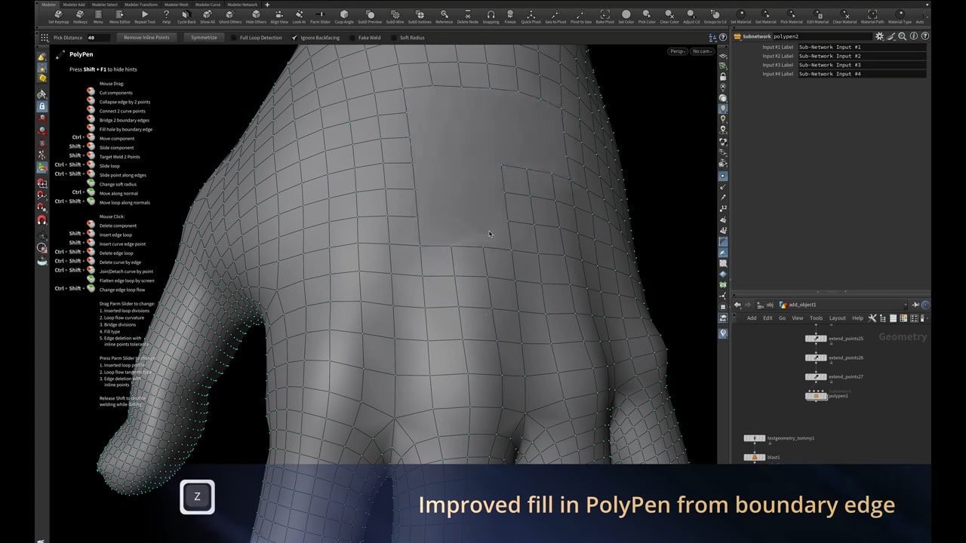Open the No cam camera dropdown

(x=703, y=51)
